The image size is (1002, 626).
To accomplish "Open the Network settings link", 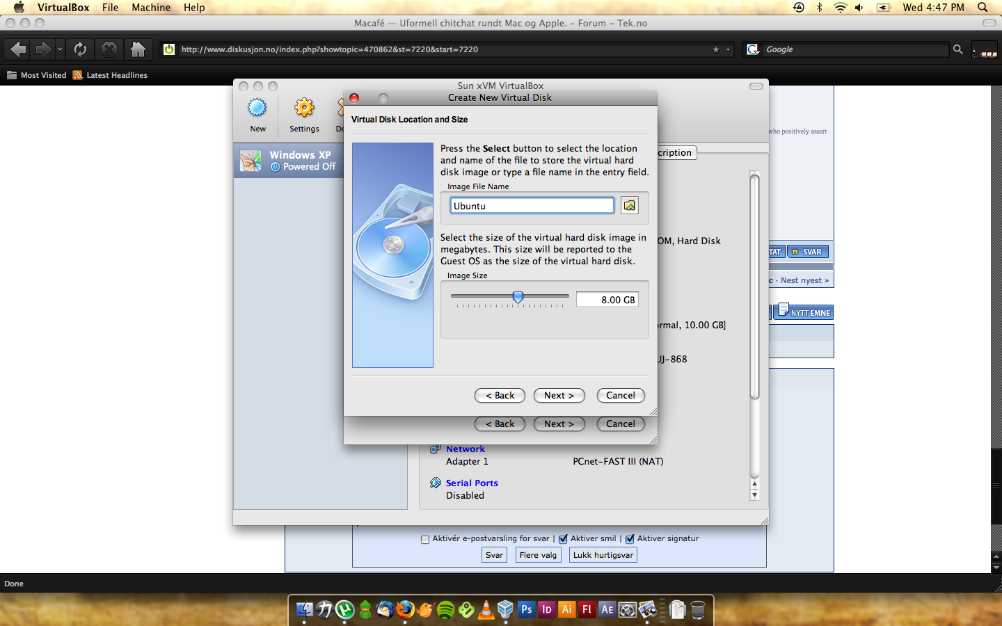I will 466,449.
